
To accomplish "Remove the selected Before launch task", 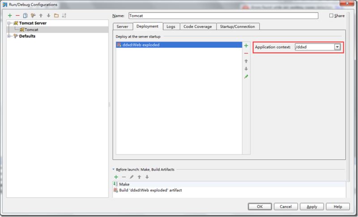I will (x=124, y=177).
